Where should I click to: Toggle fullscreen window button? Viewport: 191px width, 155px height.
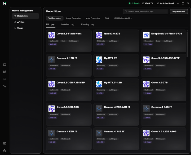(183, 3)
